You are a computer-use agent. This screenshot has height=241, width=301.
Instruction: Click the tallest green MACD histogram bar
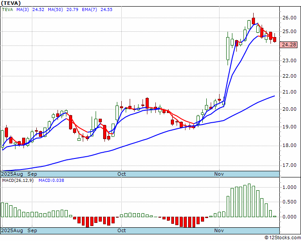(x=249, y=200)
